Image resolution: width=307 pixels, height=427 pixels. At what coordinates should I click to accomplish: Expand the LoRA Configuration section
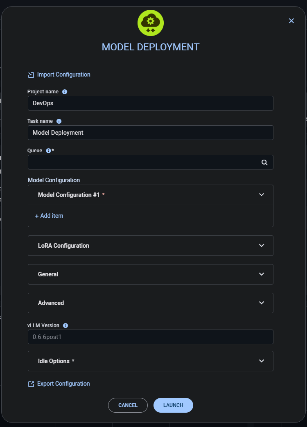pyautogui.click(x=262, y=246)
